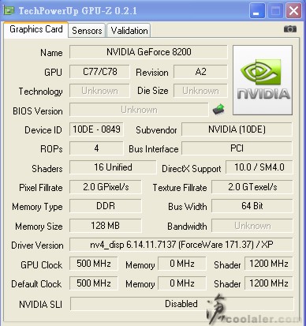Click the Default Clock 500 MHz field
The height and width of the screenshot is (326, 306).
(94, 283)
